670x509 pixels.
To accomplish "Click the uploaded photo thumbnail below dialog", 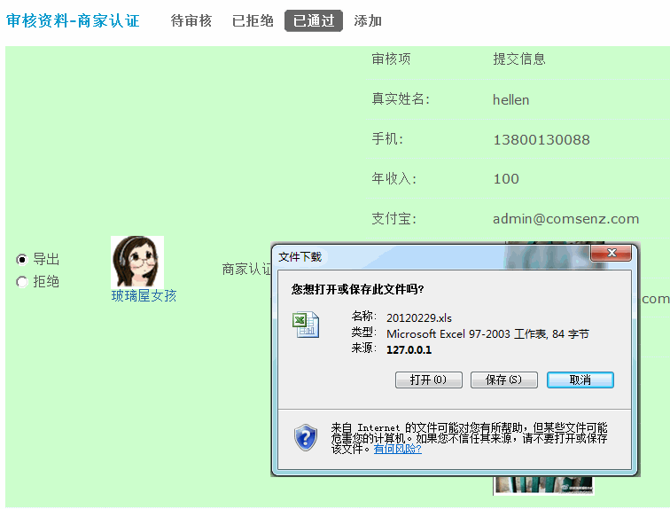I will click(543, 485).
